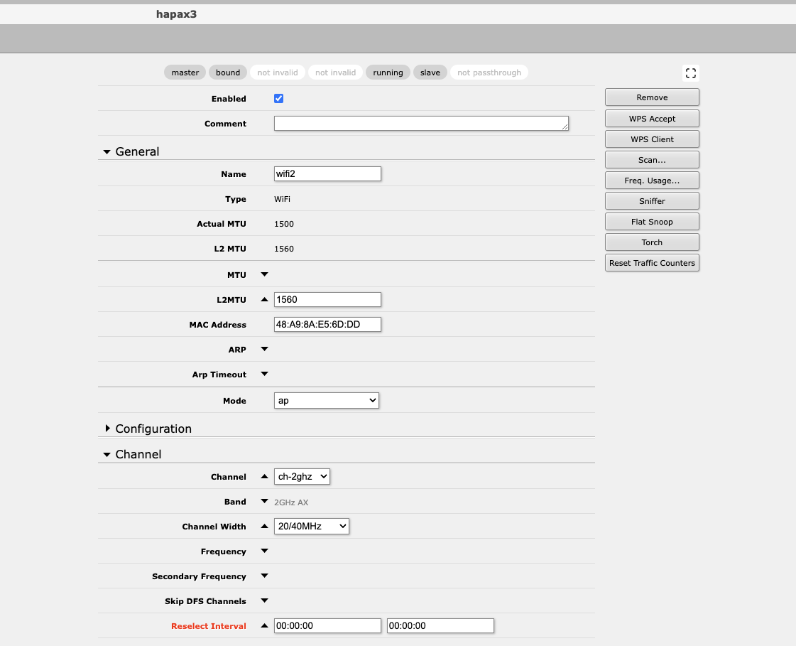Open the Mode dropdown showing ap

326,400
